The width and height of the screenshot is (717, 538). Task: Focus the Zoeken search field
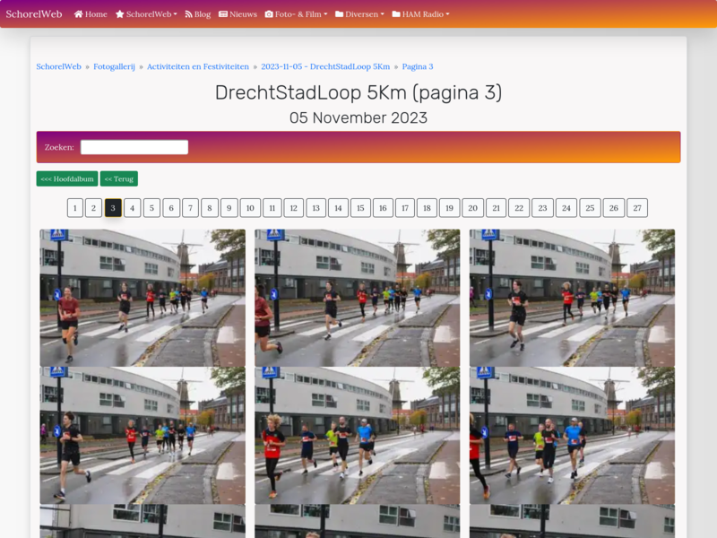tap(134, 147)
